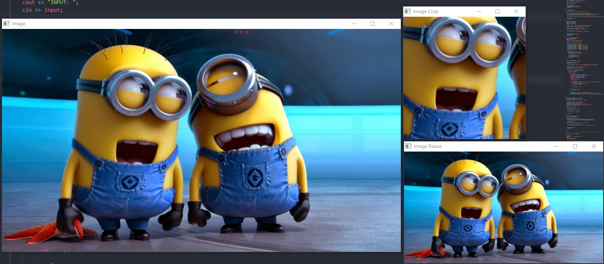Click the Image Crop window app icon
Viewport: 604px width, 264px height.
407,11
